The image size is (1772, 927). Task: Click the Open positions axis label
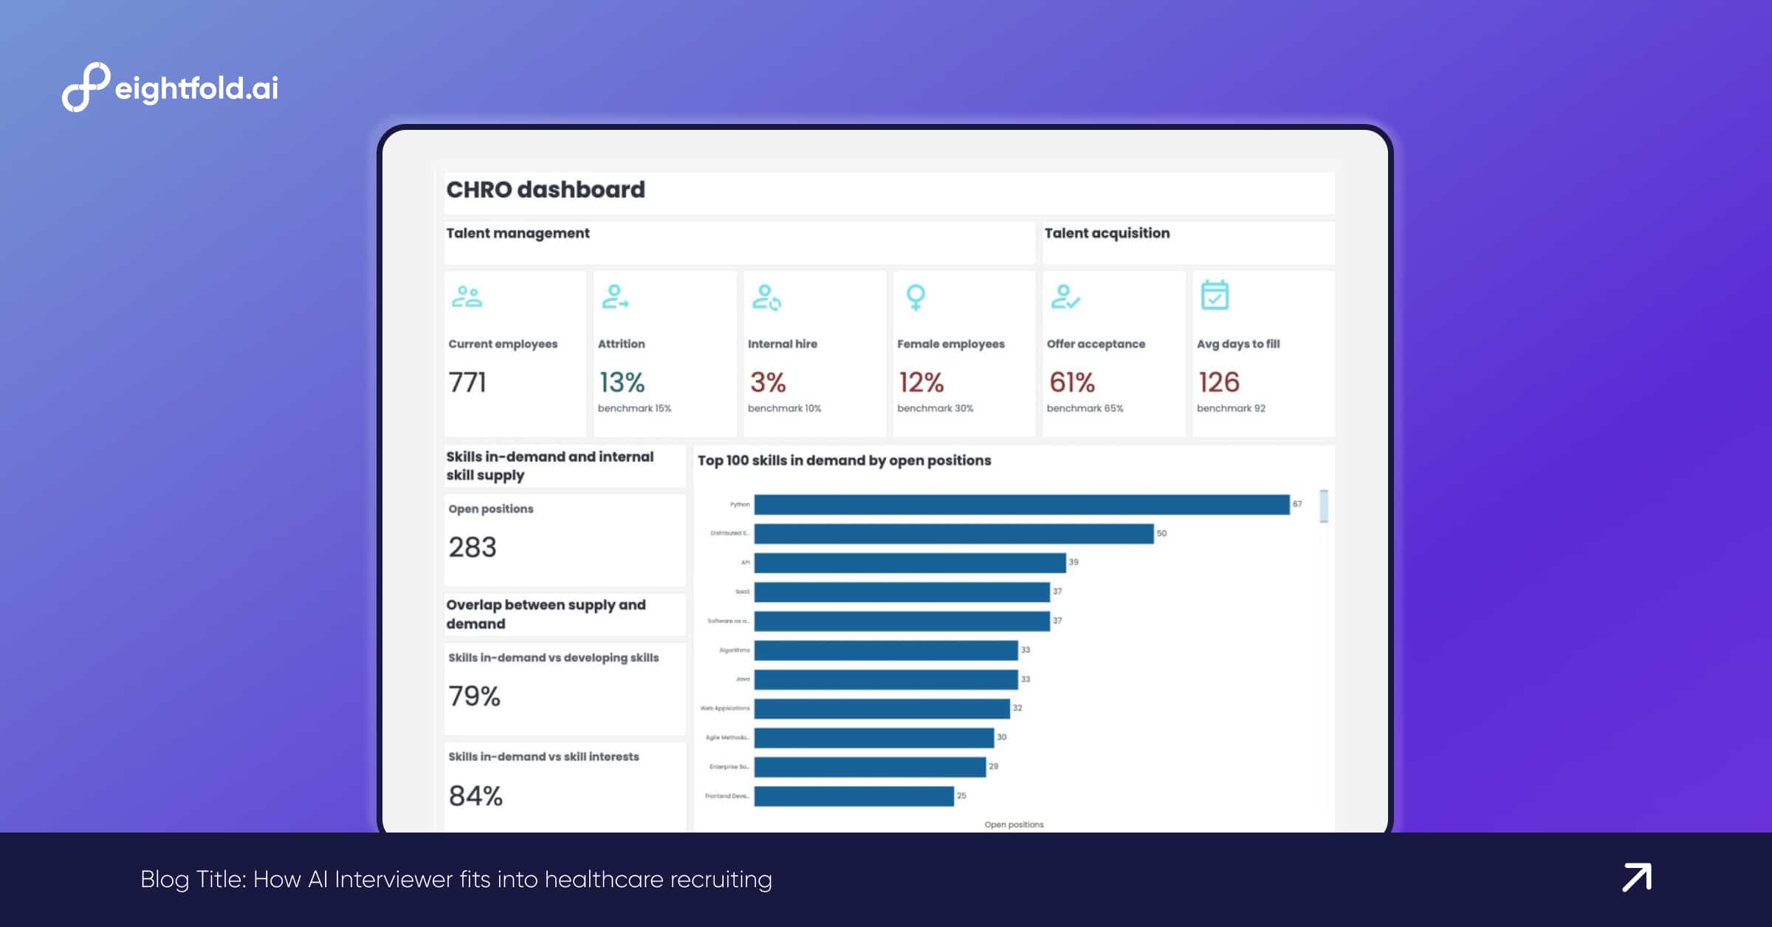coord(1014,824)
